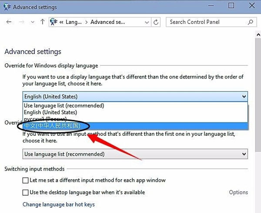Screen dimensions: 261x213
Task: Click the Forward navigation arrow
Action: click(22, 22)
